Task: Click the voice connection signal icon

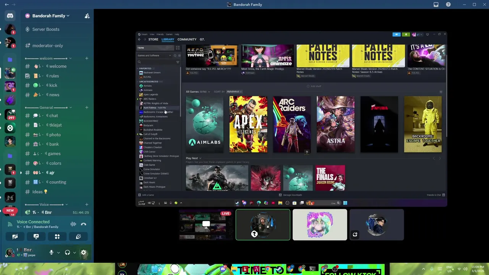Action: (10, 224)
